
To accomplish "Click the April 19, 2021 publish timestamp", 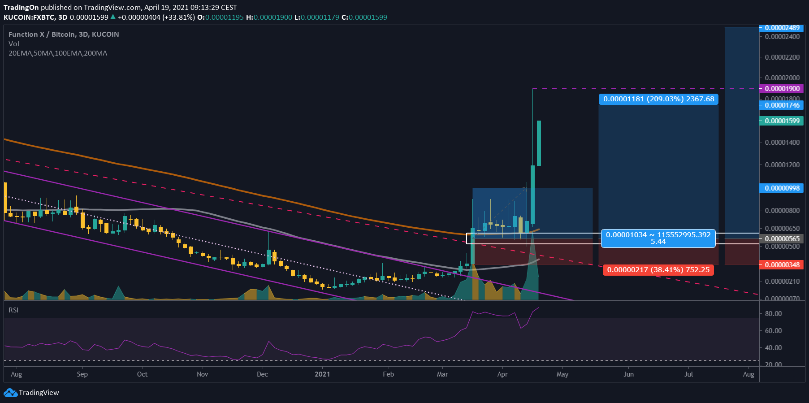I will tap(190, 7).
